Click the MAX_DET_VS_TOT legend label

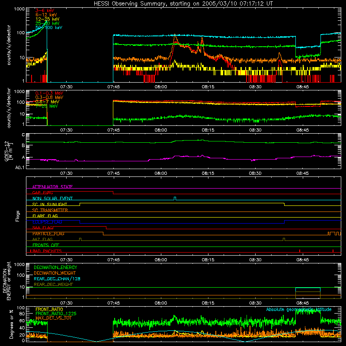(x=54, y=318)
